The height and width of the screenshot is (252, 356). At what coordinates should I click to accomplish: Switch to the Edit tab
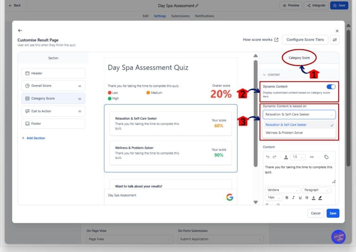146,16
